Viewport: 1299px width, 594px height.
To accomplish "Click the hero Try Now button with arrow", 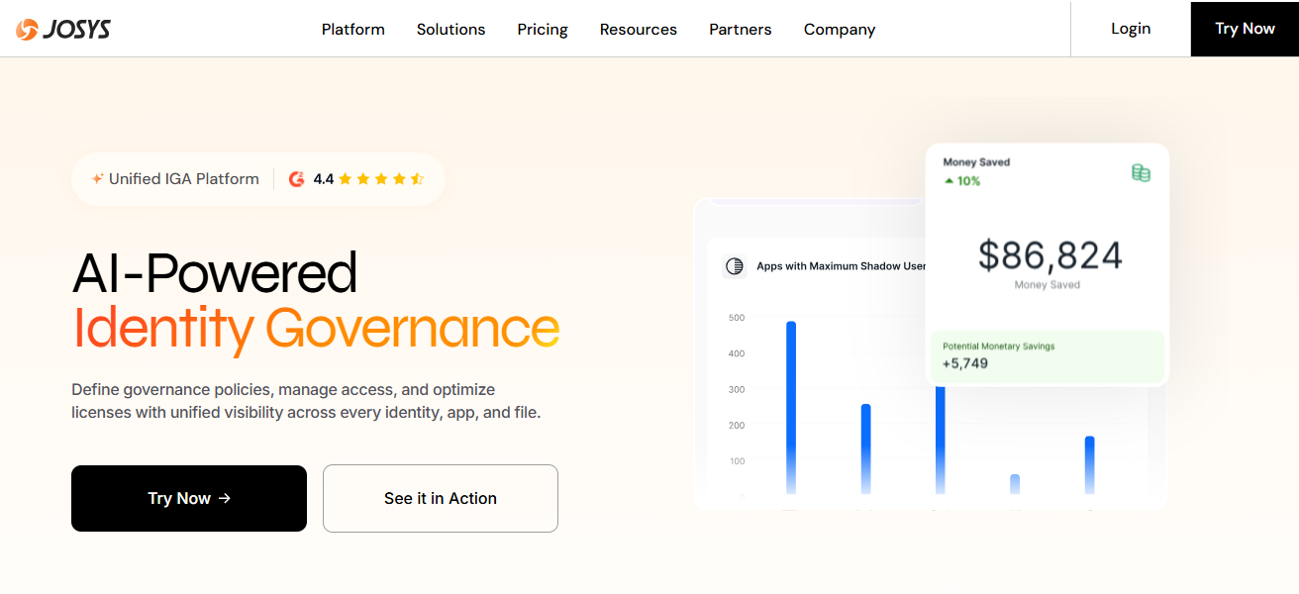I will click(x=189, y=498).
